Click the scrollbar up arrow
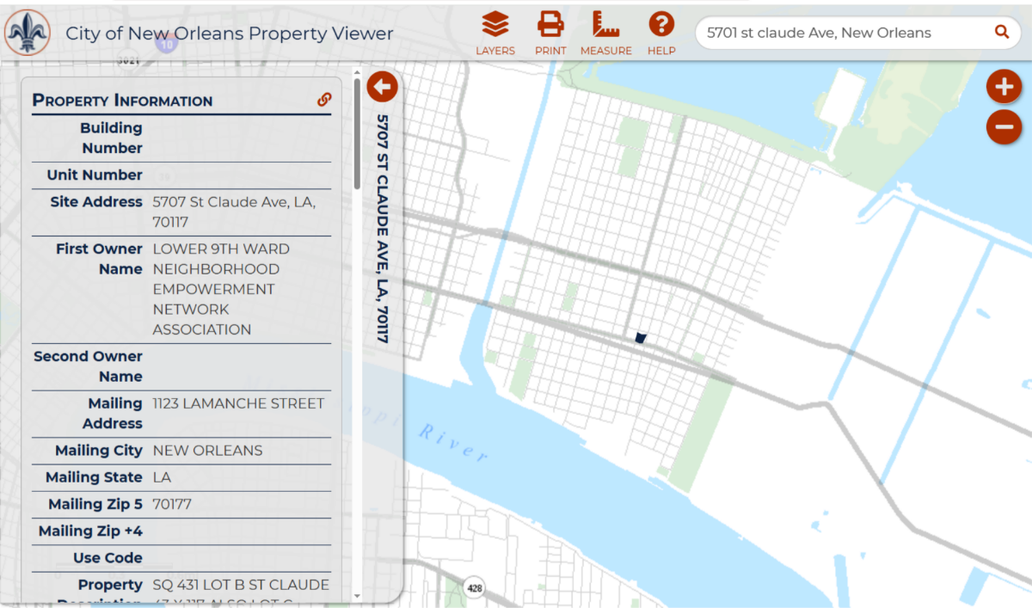Image resolution: width=1032 pixels, height=608 pixels. (x=357, y=74)
